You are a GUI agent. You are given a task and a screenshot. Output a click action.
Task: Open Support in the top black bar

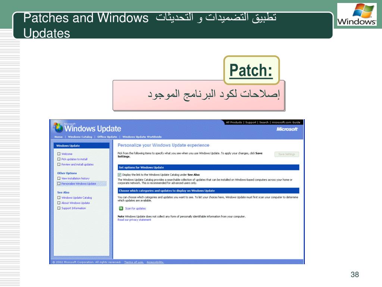point(251,122)
